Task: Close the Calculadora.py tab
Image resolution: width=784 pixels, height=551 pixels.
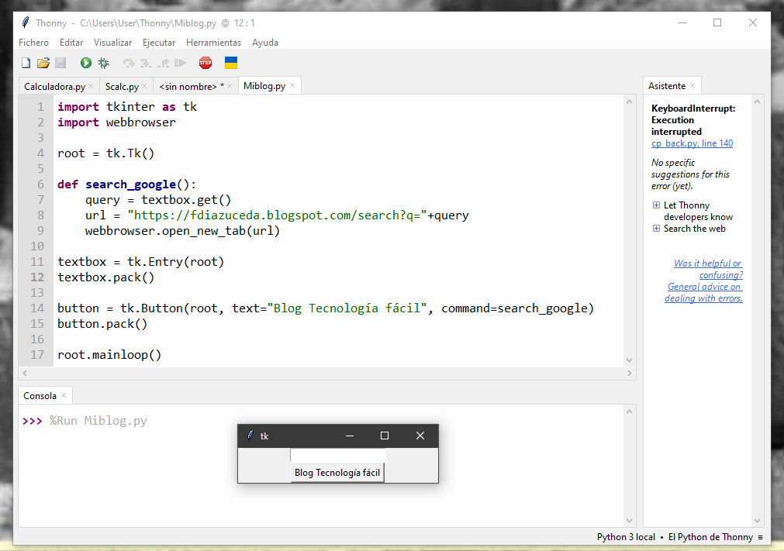Action: click(91, 87)
